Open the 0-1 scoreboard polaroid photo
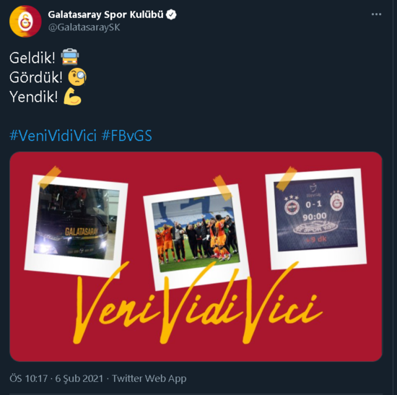 coord(315,218)
